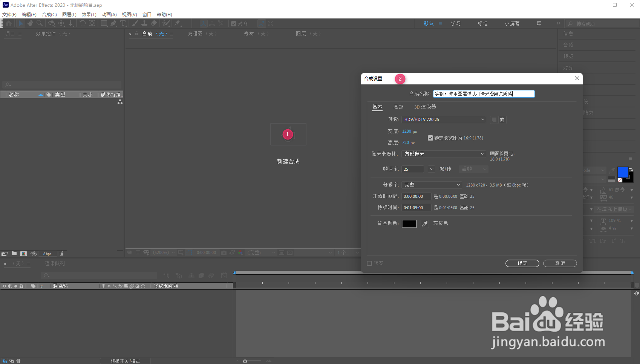Open the 像素长宽比 dropdown
640x364 pixels.
(443, 154)
